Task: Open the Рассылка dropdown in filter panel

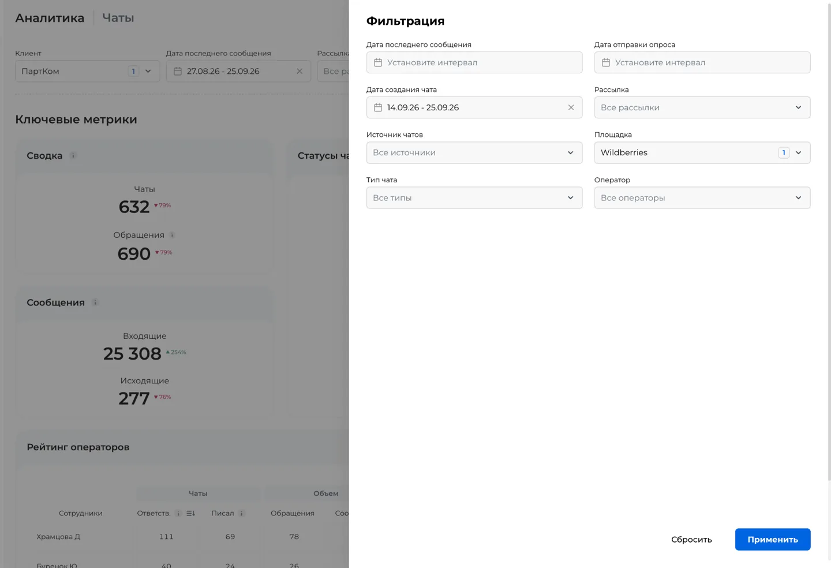Action: point(702,107)
